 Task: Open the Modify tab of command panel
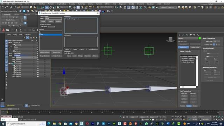(x=183, y=35)
